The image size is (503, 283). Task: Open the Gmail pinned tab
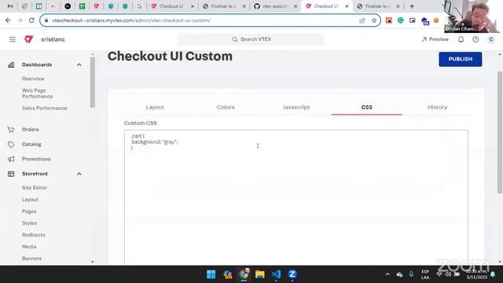click(10, 6)
